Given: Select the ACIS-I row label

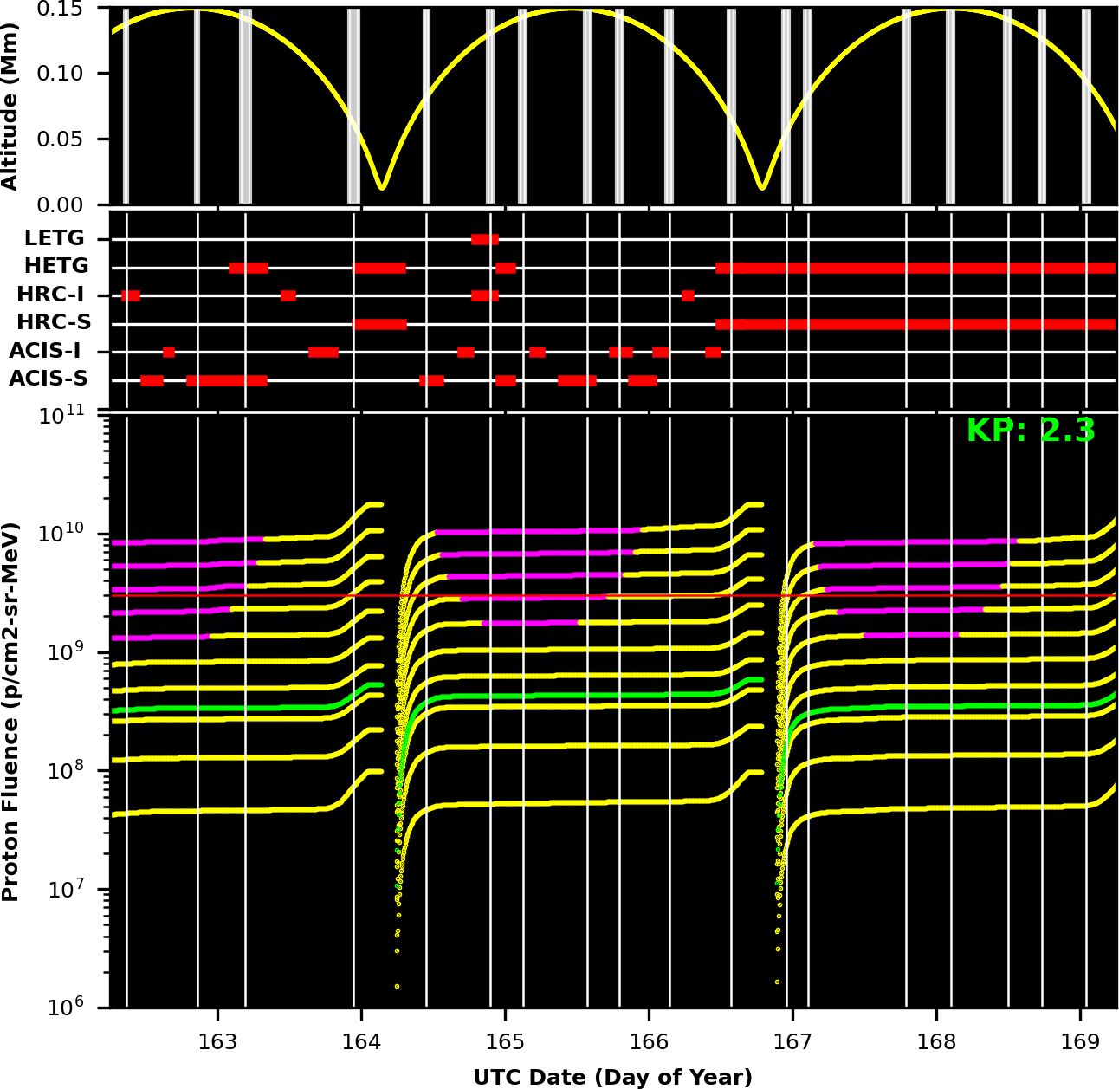Looking at the screenshot, I should (45, 352).
